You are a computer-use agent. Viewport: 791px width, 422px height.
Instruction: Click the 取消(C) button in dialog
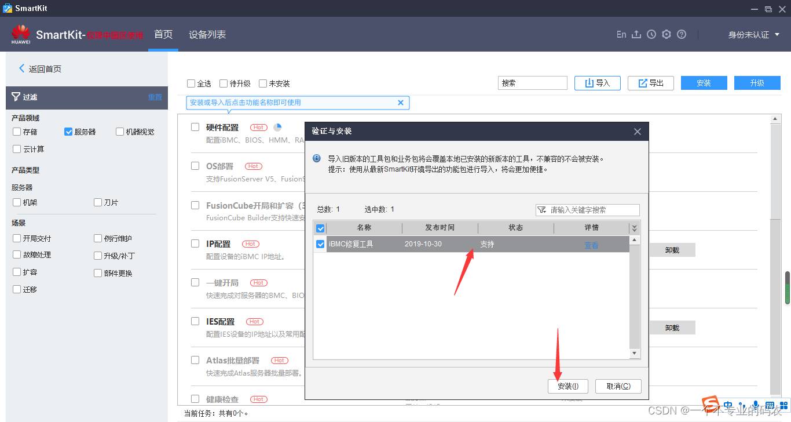pos(618,386)
